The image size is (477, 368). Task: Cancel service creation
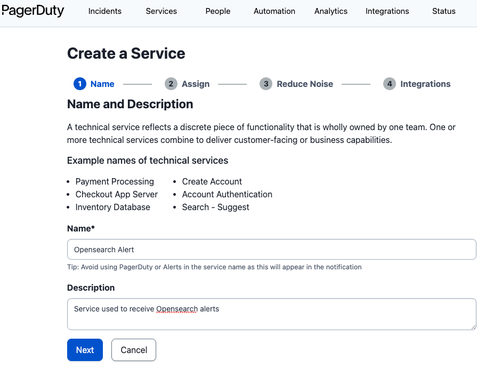(x=134, y=350)
